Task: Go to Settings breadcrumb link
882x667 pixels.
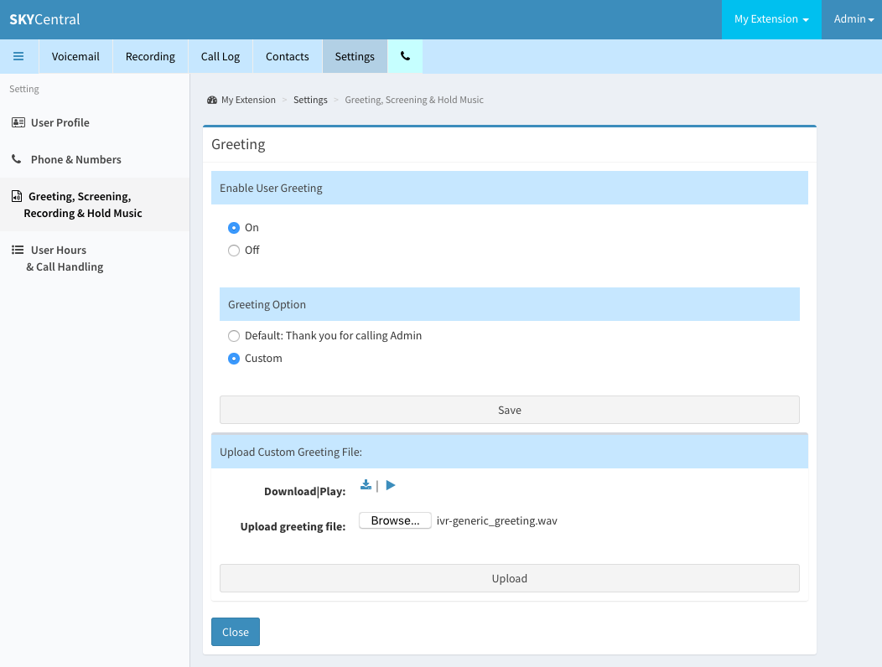Action: [x=310, y=100]
